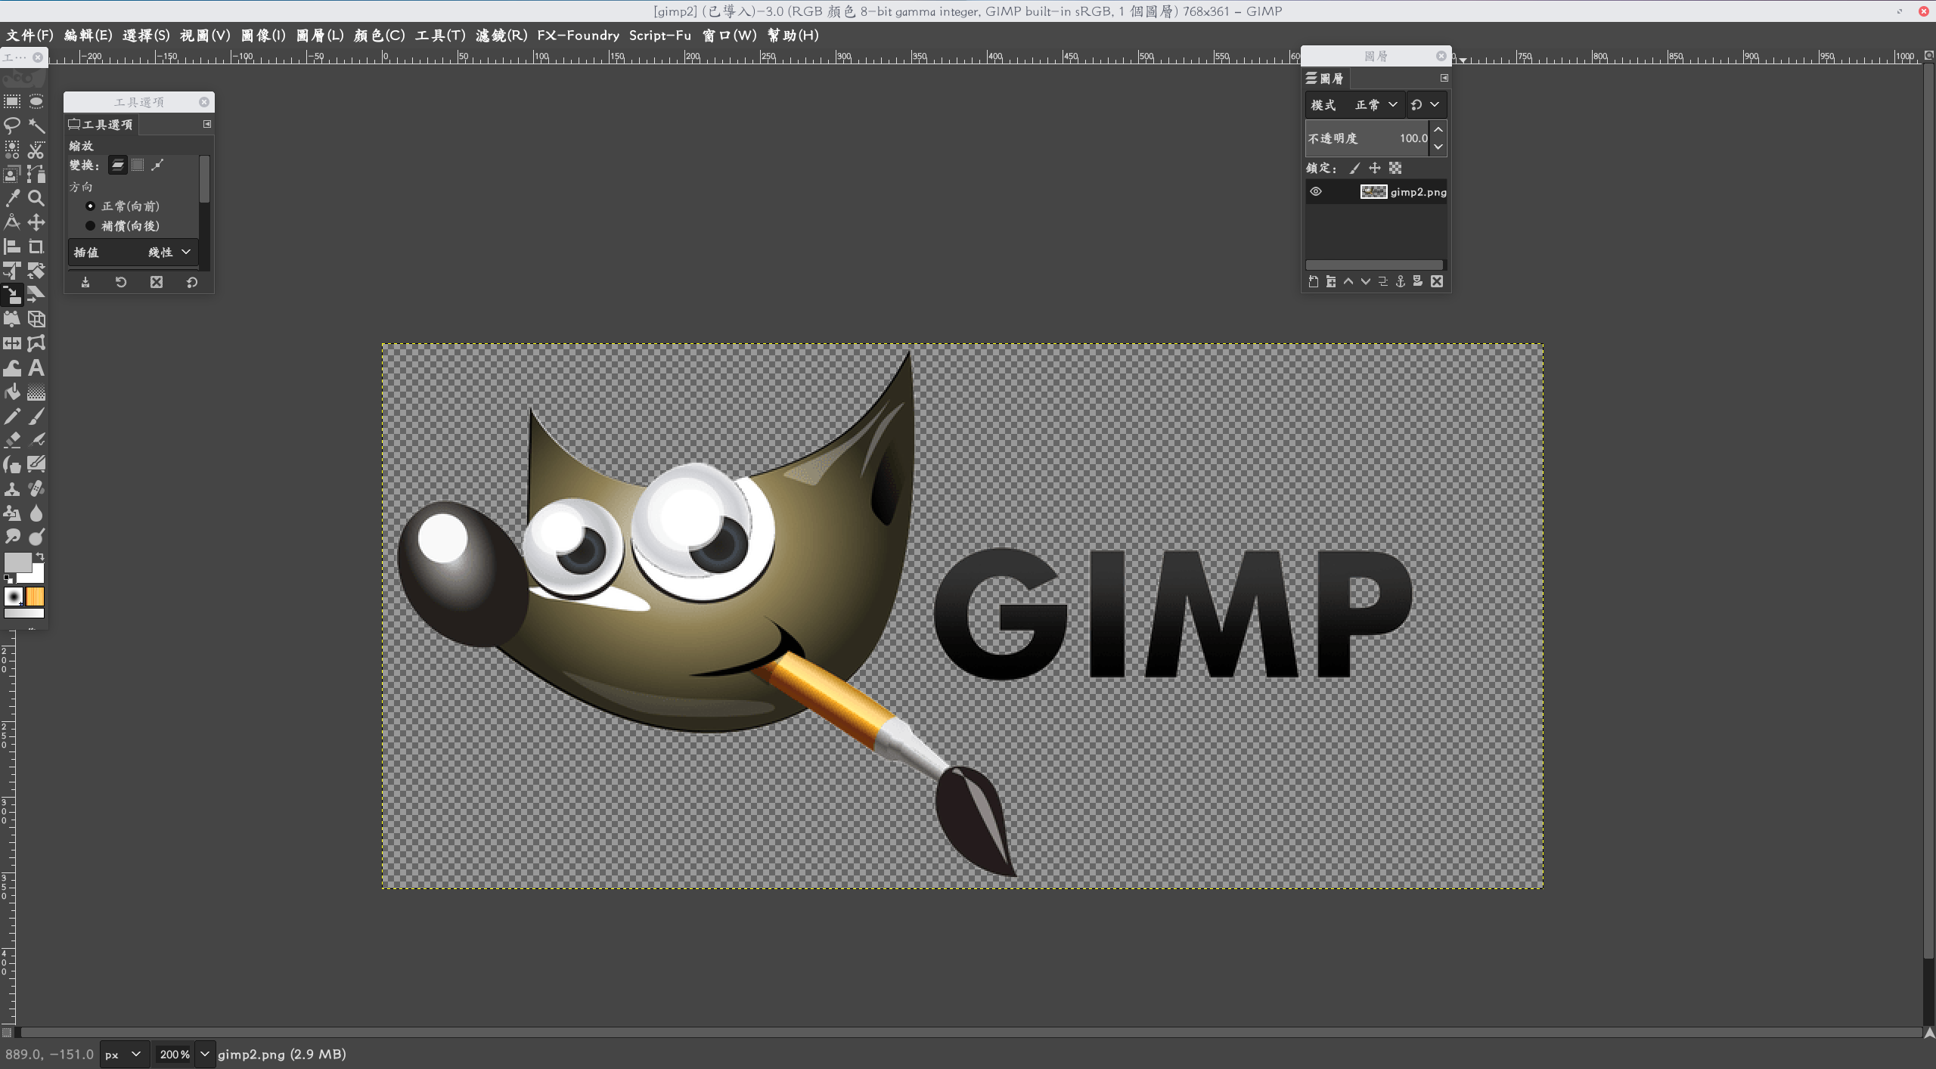
Task: Create a new layer button
Action: 1314,281
